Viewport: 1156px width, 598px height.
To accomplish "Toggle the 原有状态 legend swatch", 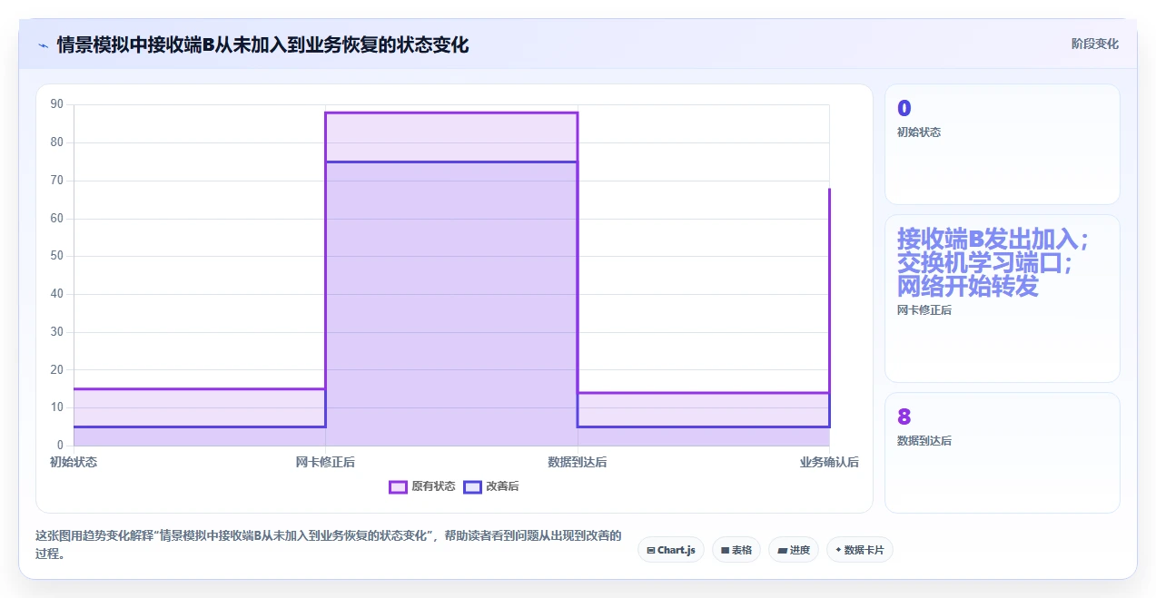I will click(398, 486).
